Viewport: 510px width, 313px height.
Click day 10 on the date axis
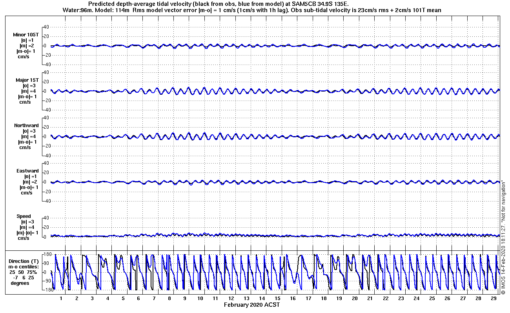[x=200, y=299]
